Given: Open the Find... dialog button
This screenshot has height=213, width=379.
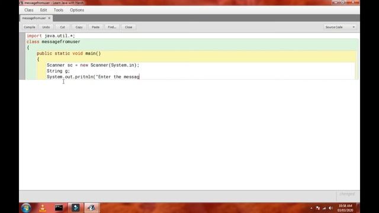Looking at the screenshot, I should pos(112,27).
